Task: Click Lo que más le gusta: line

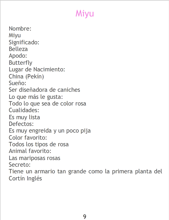Action: click(36, 97)
